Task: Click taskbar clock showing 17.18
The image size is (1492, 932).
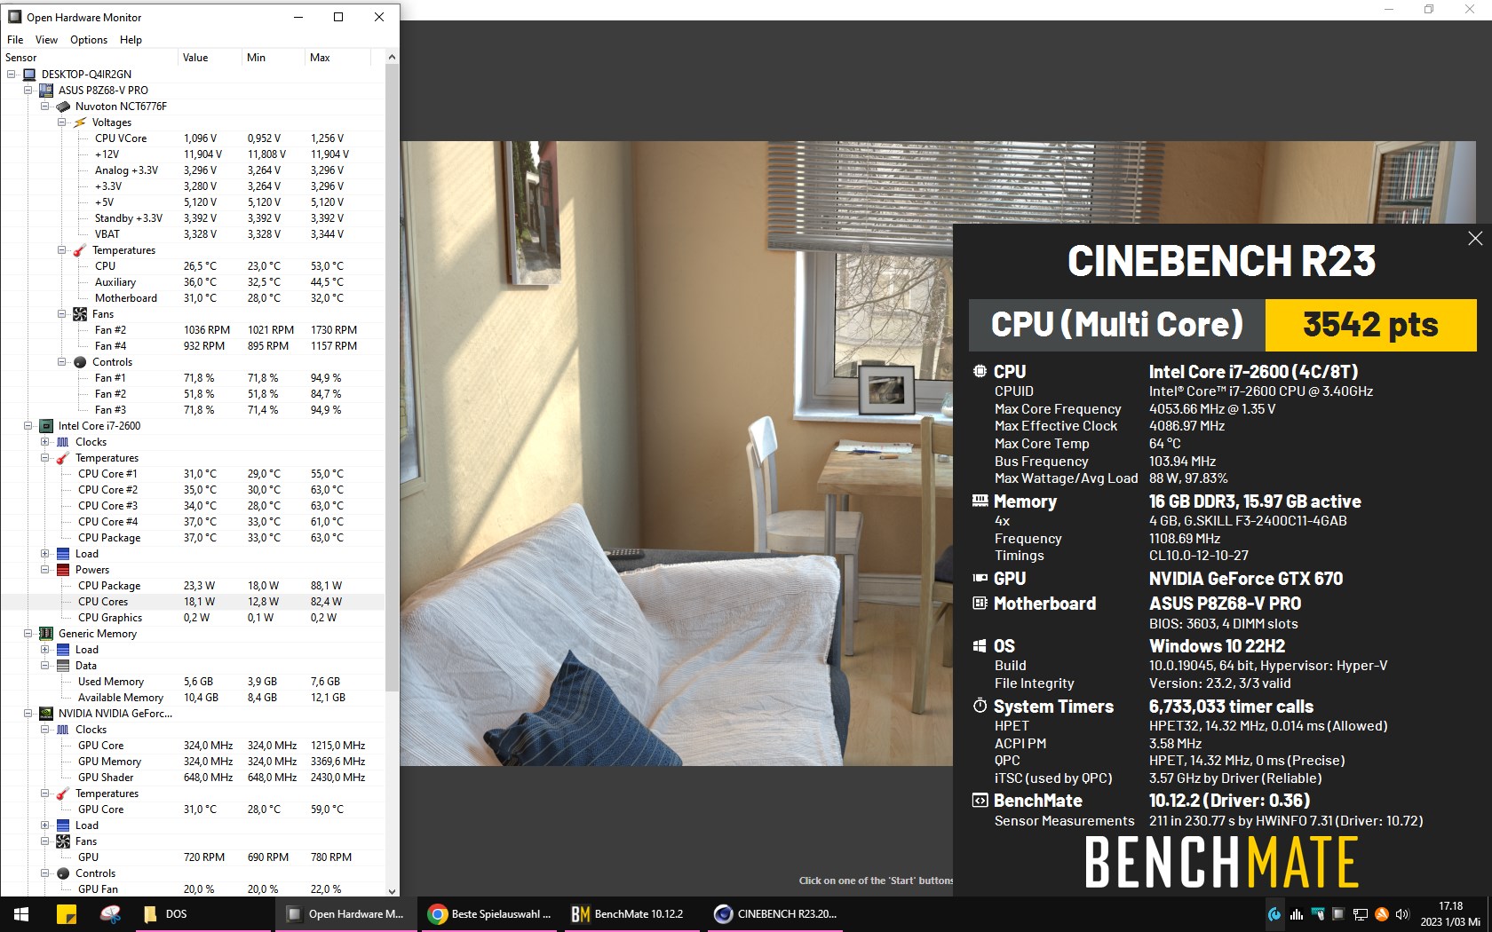Action: pos(1450,914)
